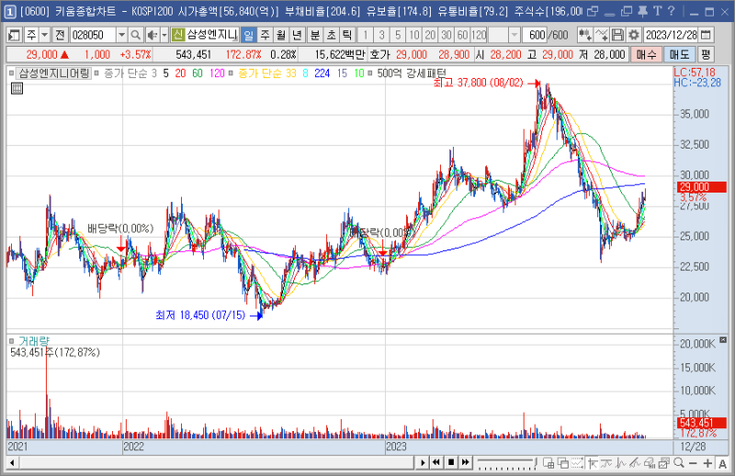Viewport: 735px width, 476px height.
Task: Click the play button on chart replay
Action: coord(423,462)
